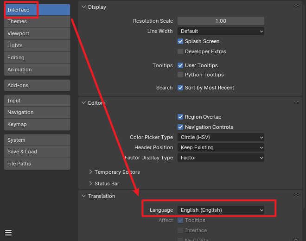Click the Resolution Scale value field
This screenshot has width=306, height=241.
(221, 21)
